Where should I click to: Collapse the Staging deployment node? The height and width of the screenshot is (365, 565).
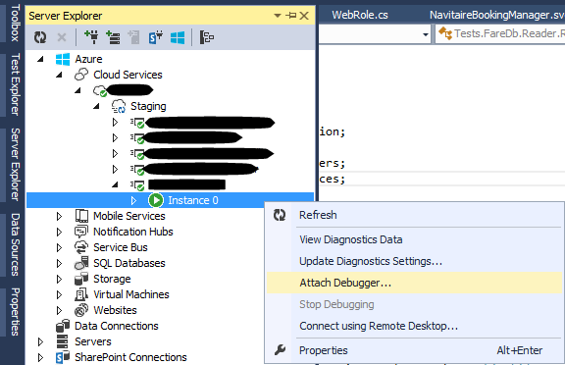coord(96,106)
